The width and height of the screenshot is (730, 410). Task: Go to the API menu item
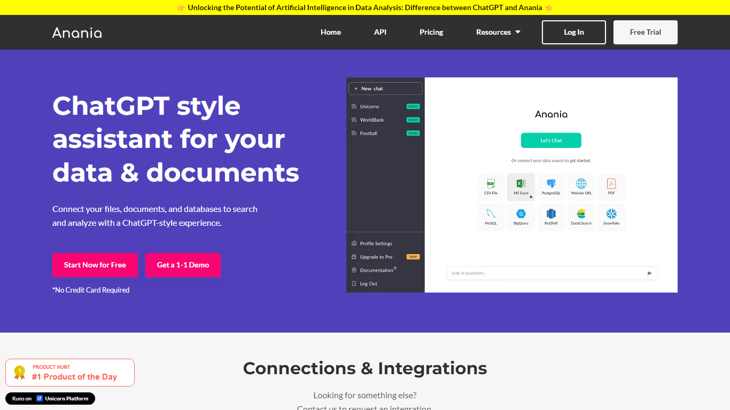pyautogui.click(x=380, y=32)
